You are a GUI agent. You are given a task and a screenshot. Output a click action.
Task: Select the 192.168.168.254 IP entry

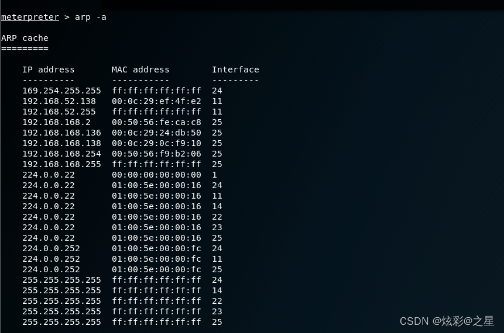coord(61,154)
